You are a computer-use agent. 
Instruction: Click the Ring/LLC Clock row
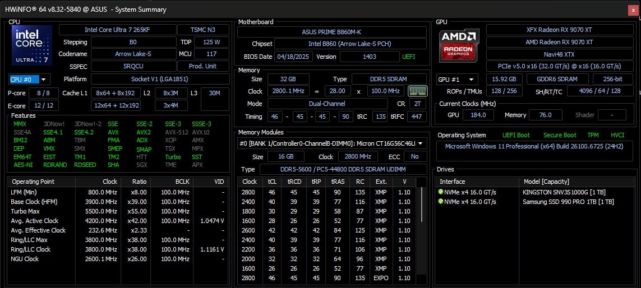click(x=118, y=249)
